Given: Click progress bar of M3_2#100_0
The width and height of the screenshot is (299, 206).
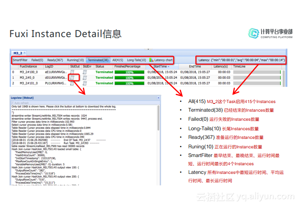Looking at the screenshot, I should [129, 72].
